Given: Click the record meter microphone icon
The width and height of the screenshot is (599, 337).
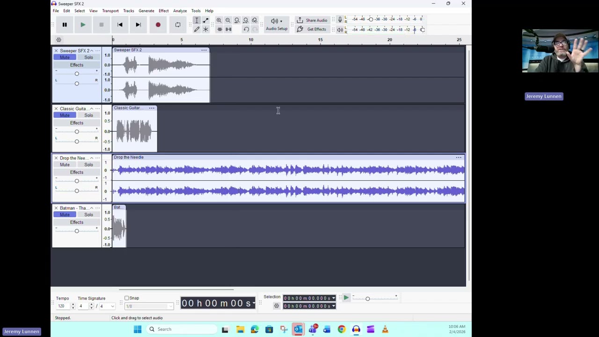Looking at the screenshot, I should tap(340, 19).
